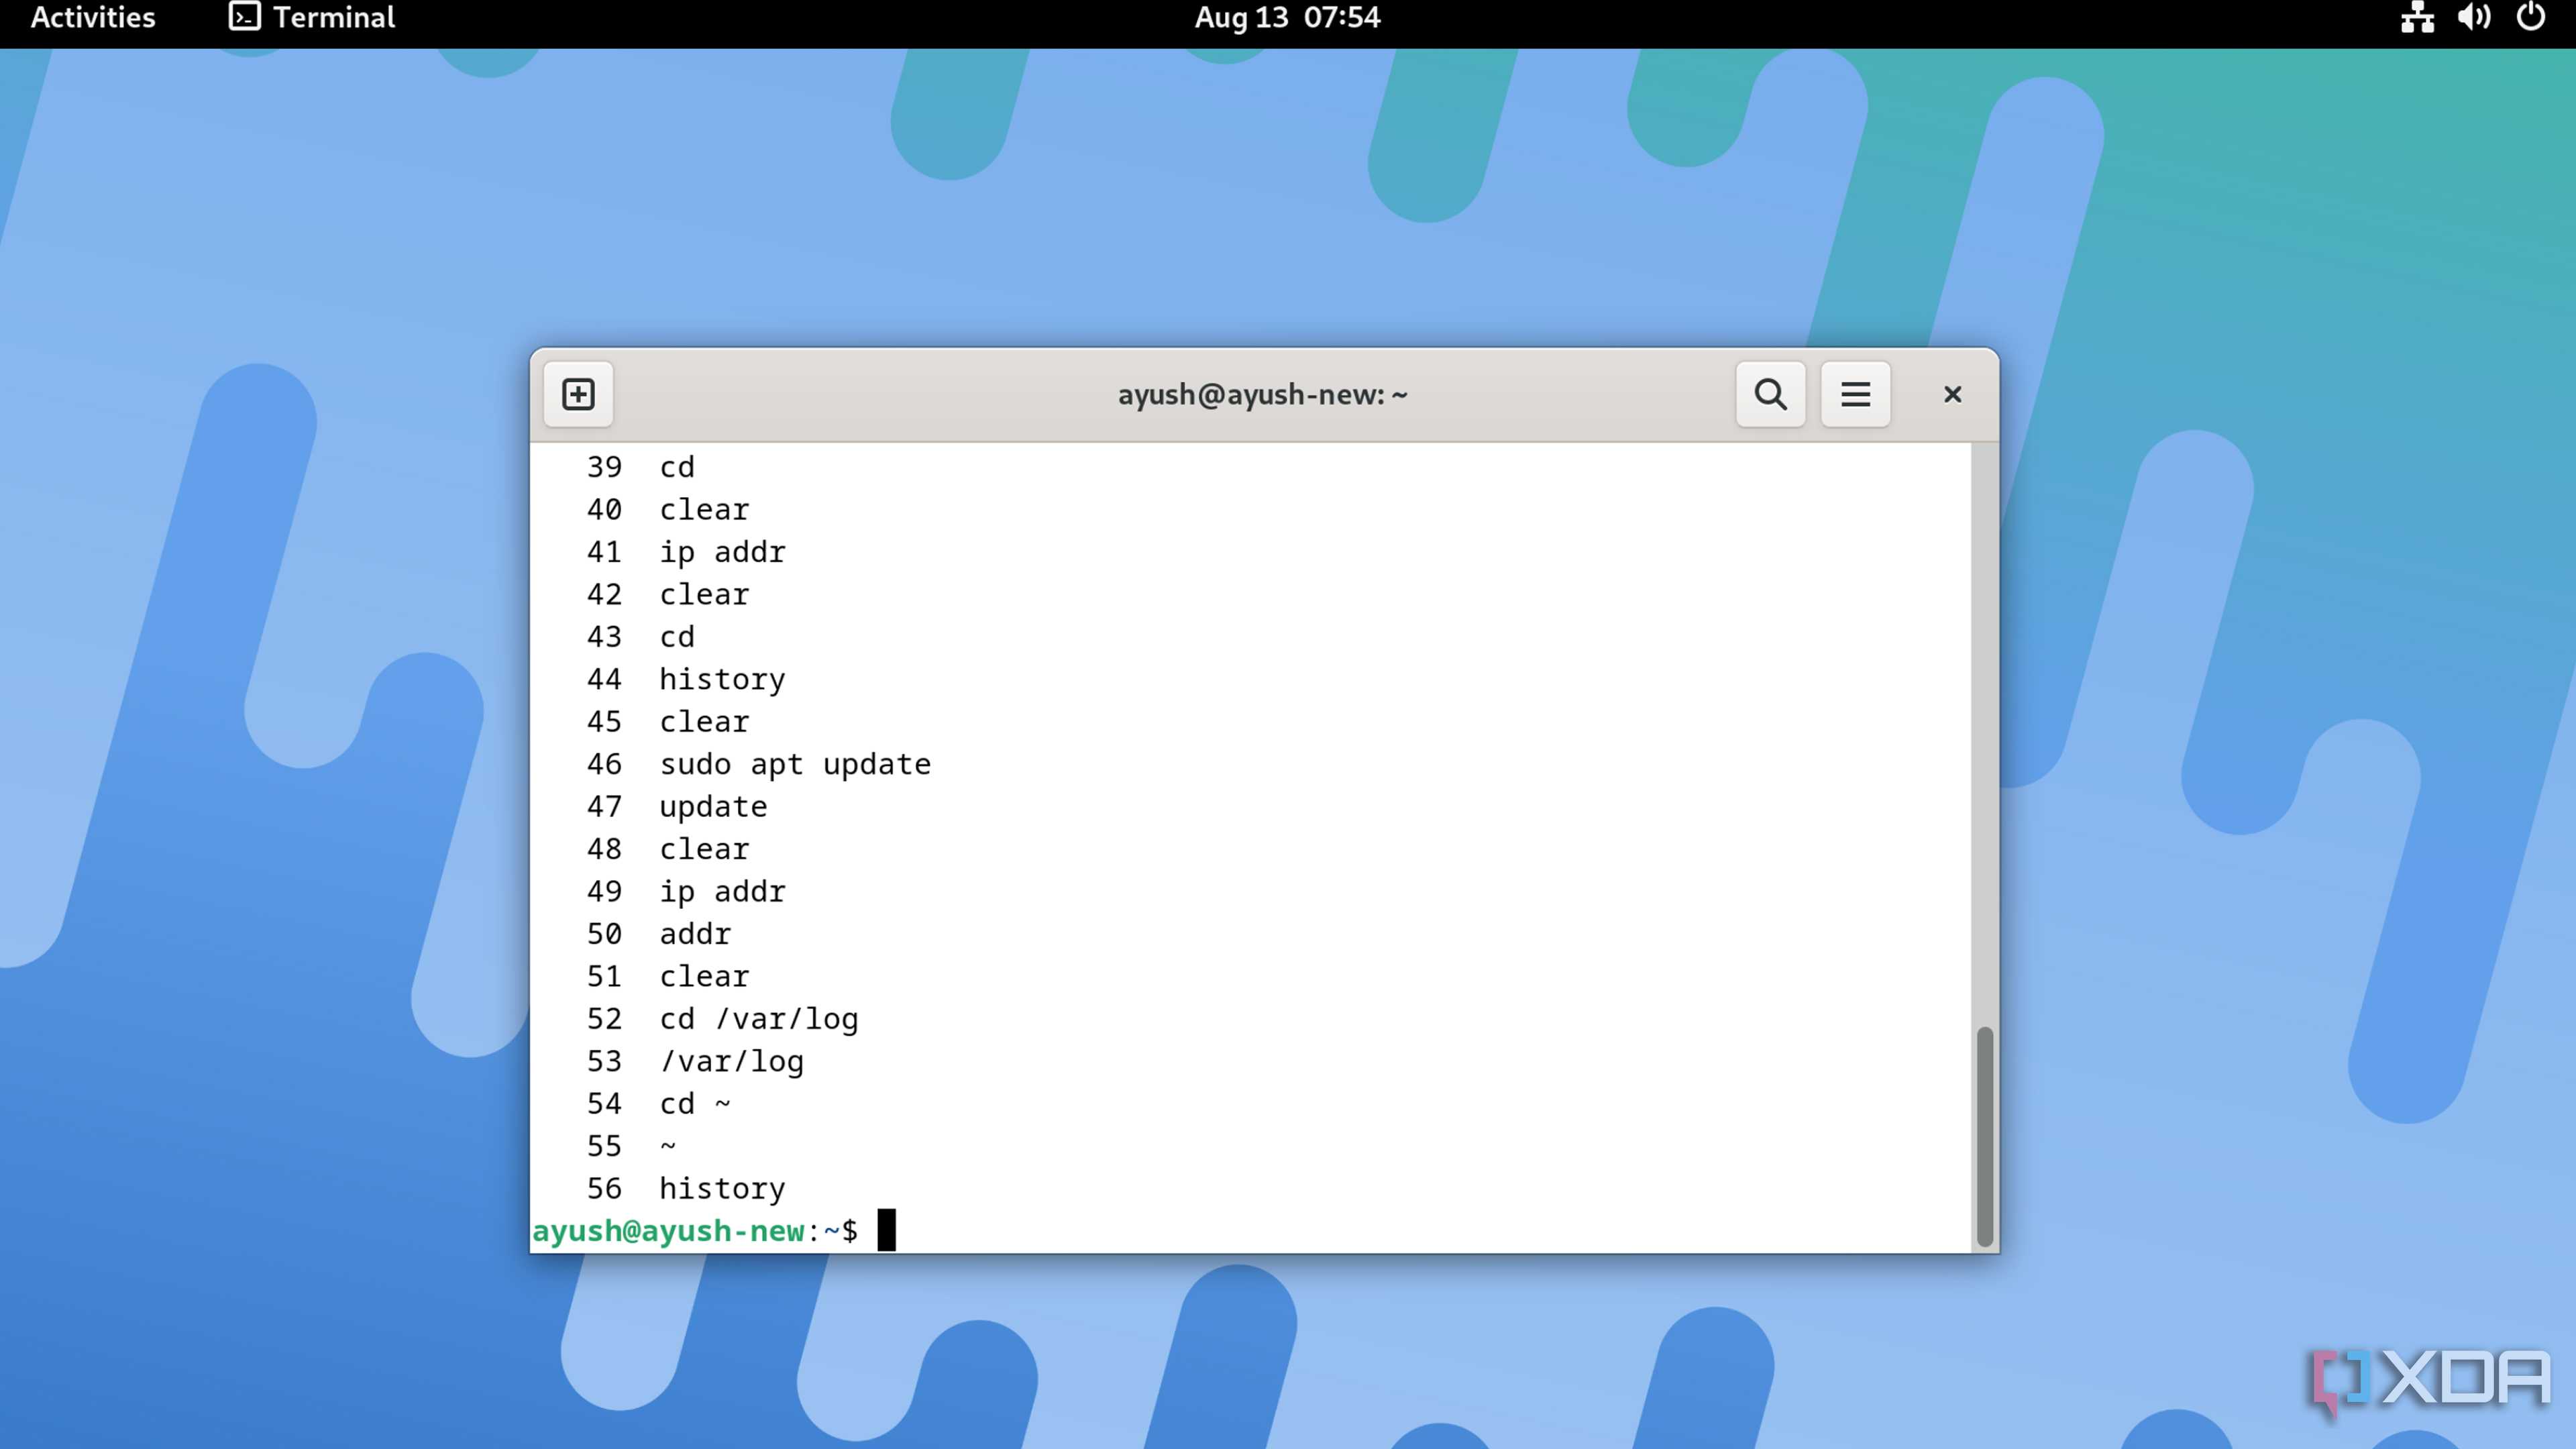This screenshot has width=2576, height=1449.
Task: Open the clock and calendar panel
Action: pos(1287,17)
